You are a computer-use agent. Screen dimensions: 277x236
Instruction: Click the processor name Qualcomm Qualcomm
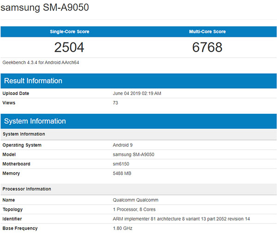pyautogui.click(x=136, y=200)
